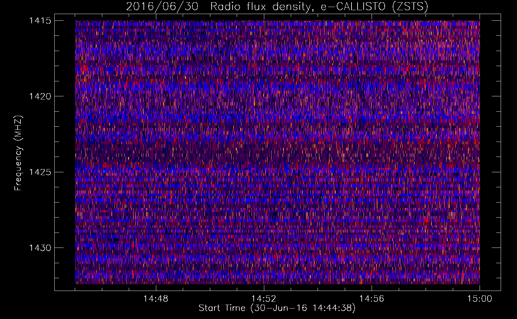This screenshot has width=517, height=319.
Task: Click the 14:52 time axis label
Action: coord(264,299)
